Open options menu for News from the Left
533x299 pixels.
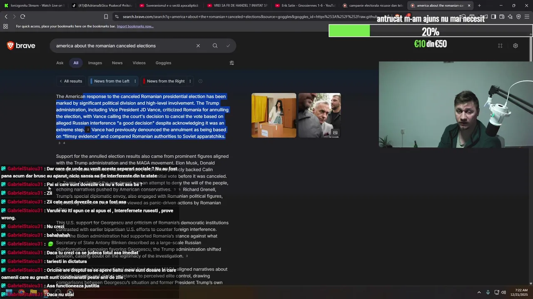[x=135, y=81]
